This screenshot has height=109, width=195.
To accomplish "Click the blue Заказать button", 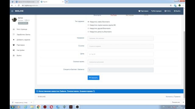I will click(x=94, y=78).
